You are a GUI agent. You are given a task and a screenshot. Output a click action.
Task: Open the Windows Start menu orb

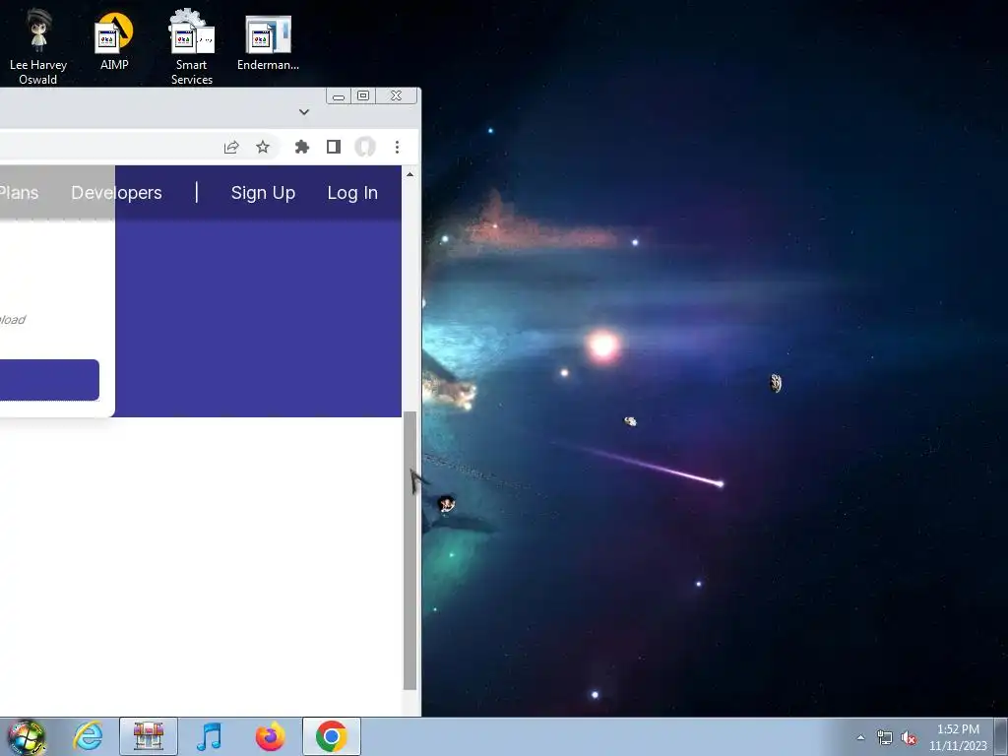(x=27, y=736)
